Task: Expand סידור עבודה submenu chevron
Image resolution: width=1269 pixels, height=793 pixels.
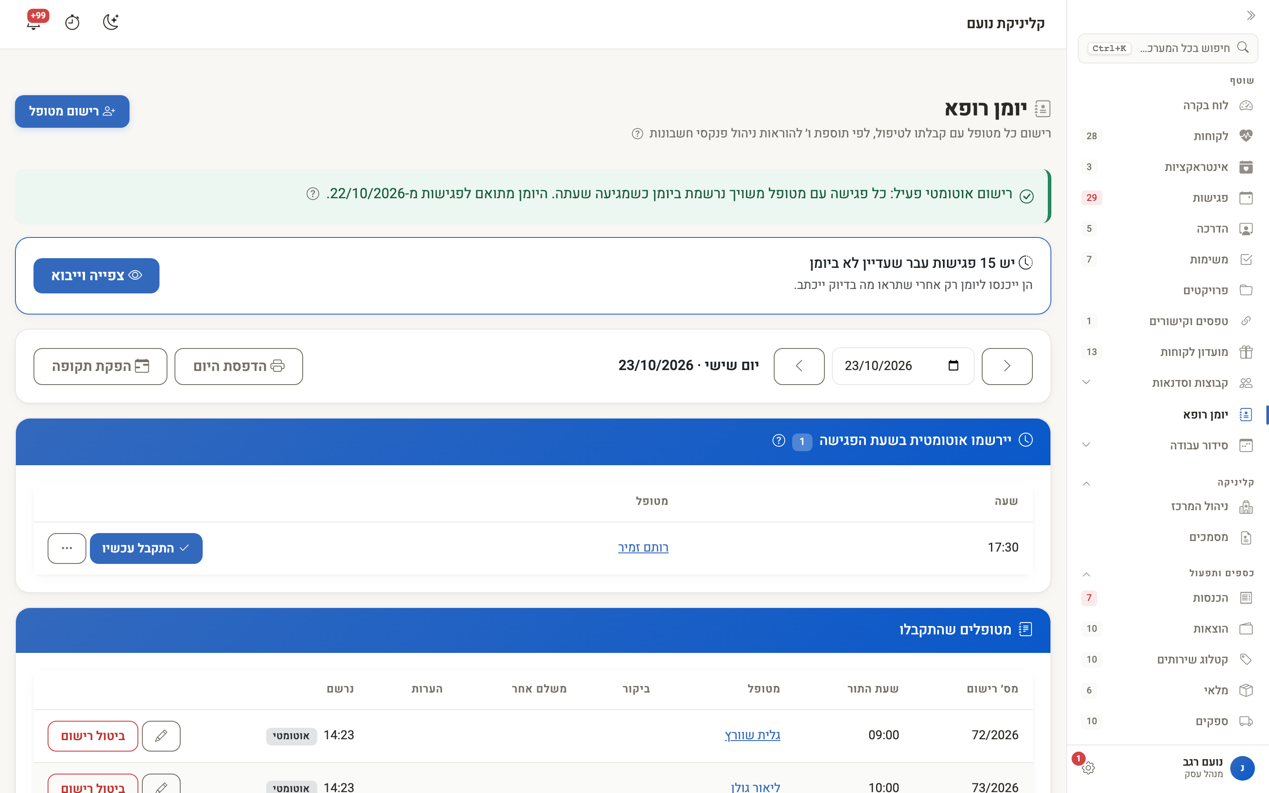Action: pyautogui.click(x=1086, y=445)
